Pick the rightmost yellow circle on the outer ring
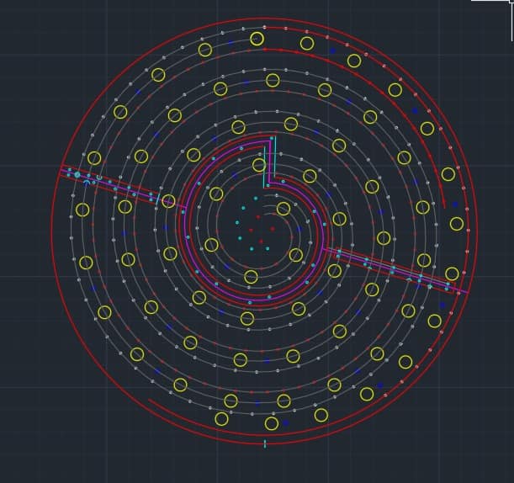 [x=457, y=224]
